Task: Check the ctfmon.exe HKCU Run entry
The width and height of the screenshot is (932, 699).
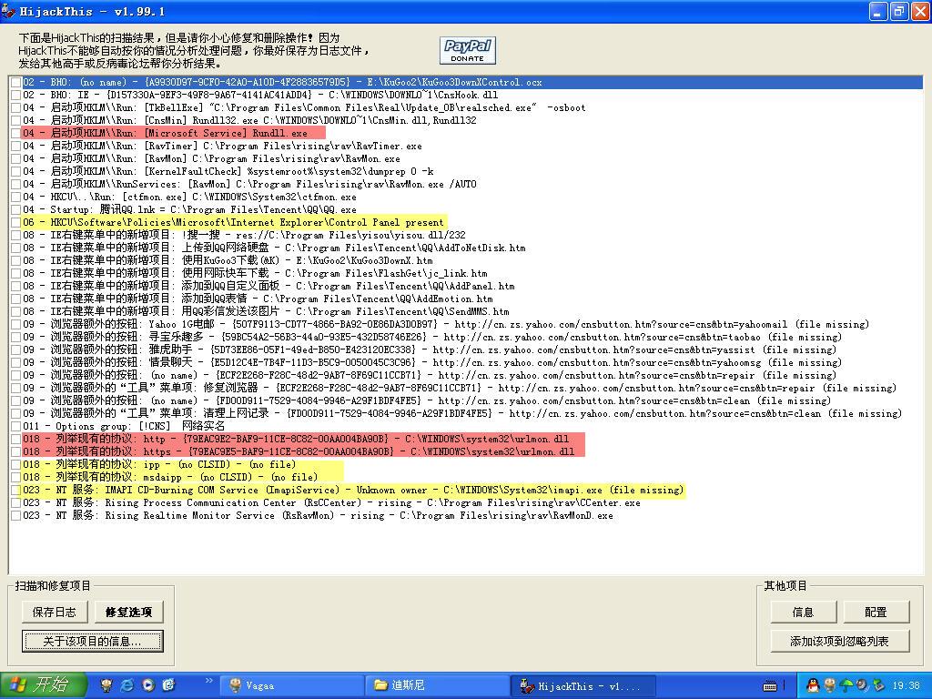Action: tap(16, 197)
